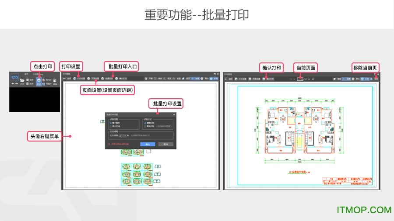This screenshot has width=394, height=221.
Task: Click 批量打印 batch print in the toolbar
Action: (x=107, y=79)
